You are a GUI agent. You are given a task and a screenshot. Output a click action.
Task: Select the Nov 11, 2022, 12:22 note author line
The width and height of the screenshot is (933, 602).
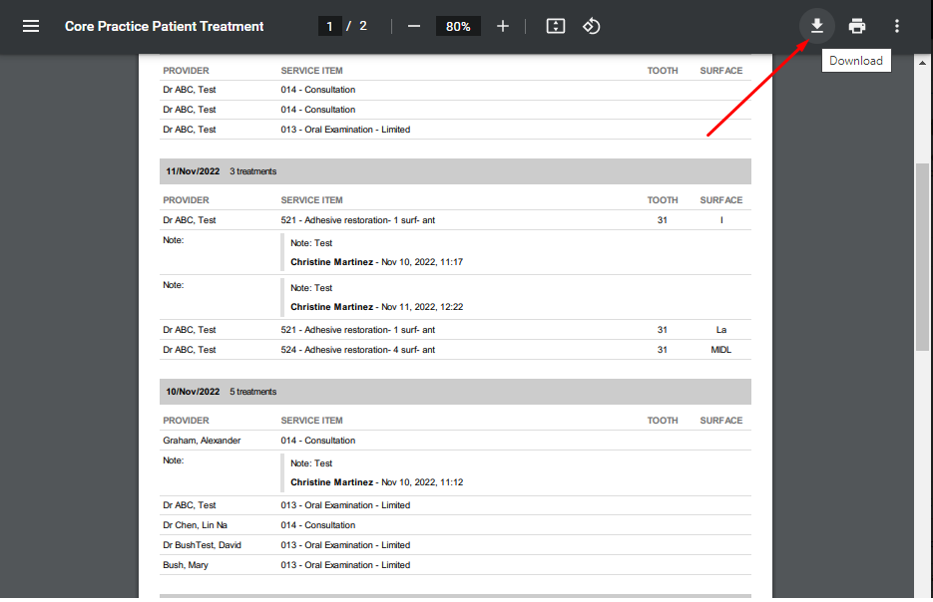pyautogui.click(x=376, y=307)
